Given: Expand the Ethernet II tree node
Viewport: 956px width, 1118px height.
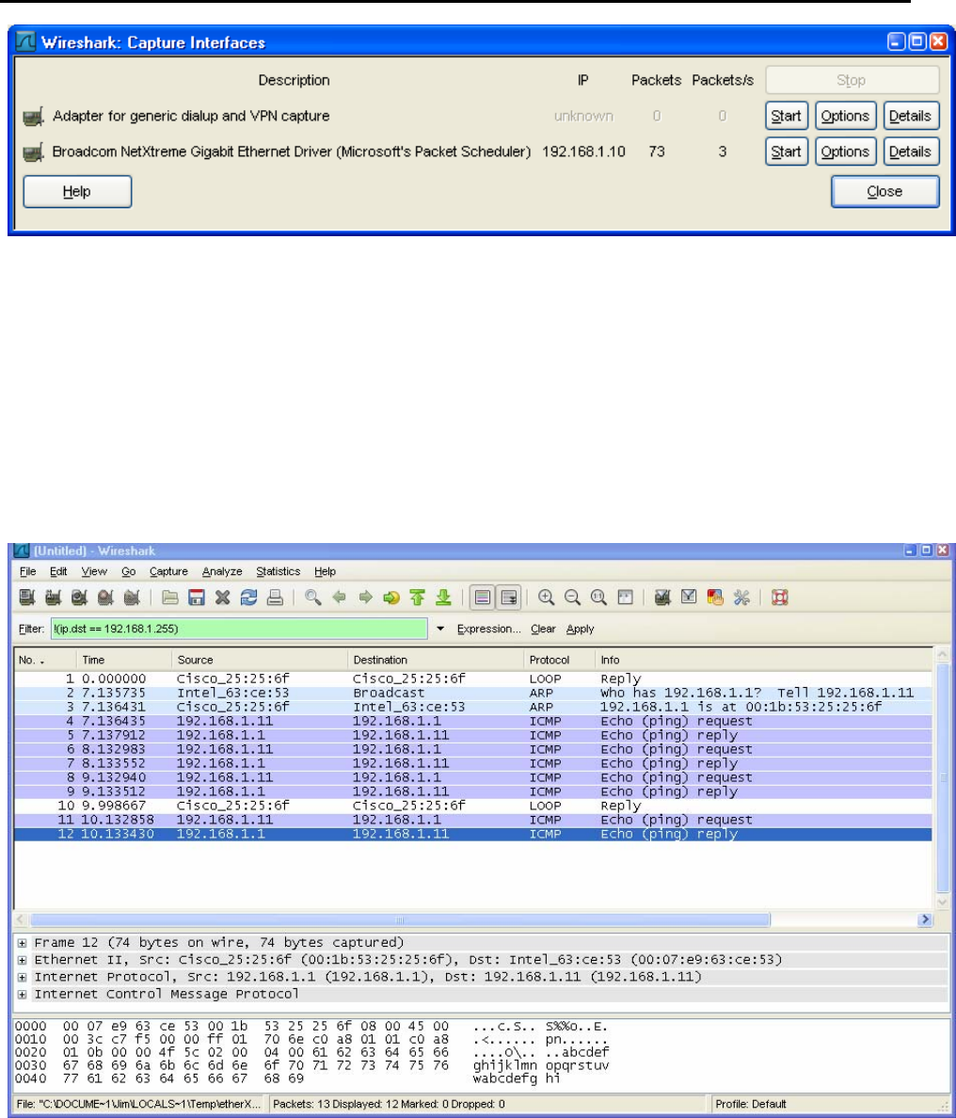Looking at the screenshot, I should point(22,960).
